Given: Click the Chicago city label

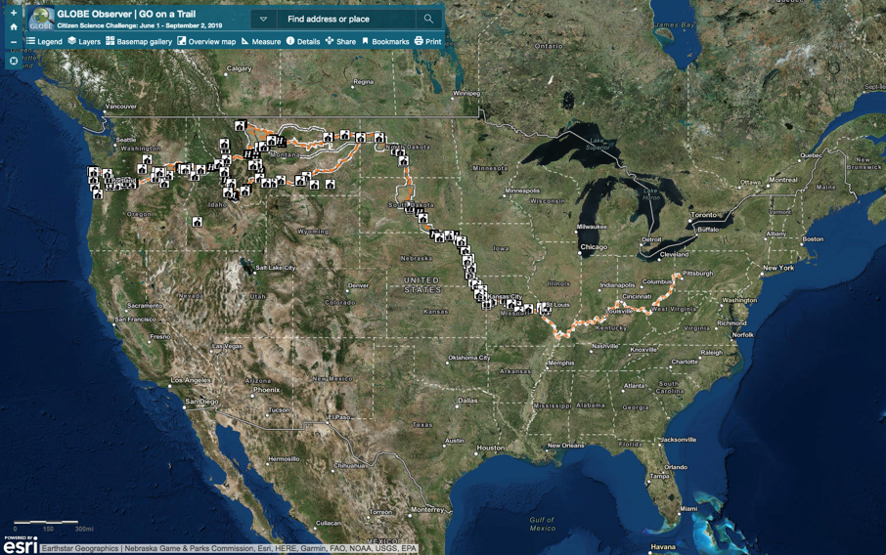Looking at the screenshot, I should (594, 247).
